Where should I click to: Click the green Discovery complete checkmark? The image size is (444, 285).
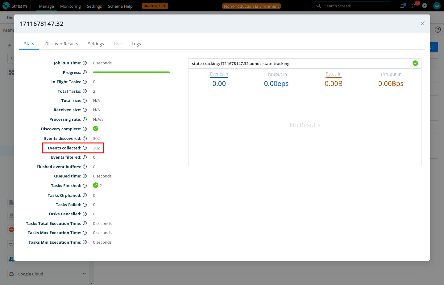(96, 128)
